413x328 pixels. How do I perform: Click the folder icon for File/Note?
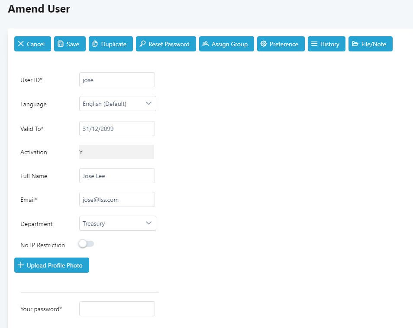355,44
